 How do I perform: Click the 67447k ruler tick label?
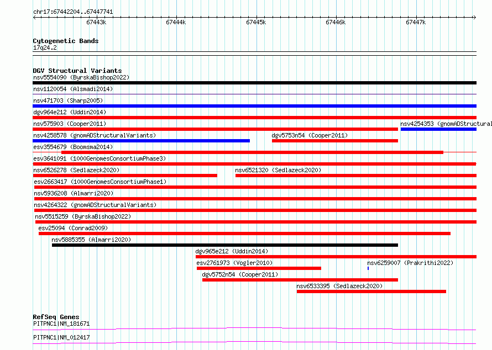(416, 22)
